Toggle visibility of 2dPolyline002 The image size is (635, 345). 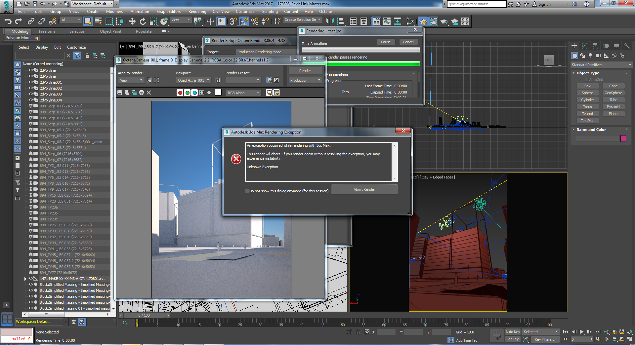31,88
